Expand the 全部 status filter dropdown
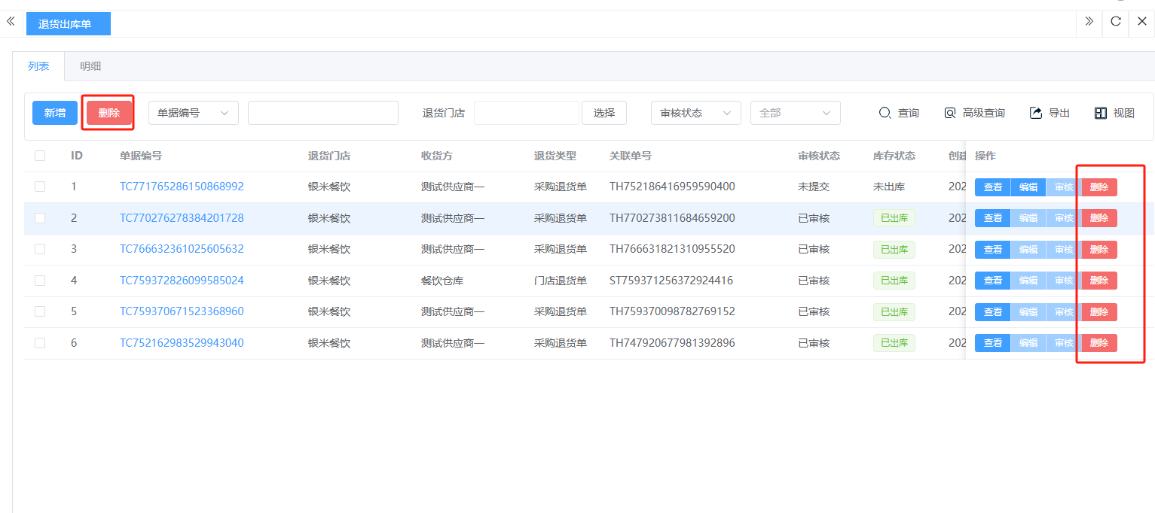The height and width of the screenshot is (513, 1155). pyautogui.click(x=795, y=113)
